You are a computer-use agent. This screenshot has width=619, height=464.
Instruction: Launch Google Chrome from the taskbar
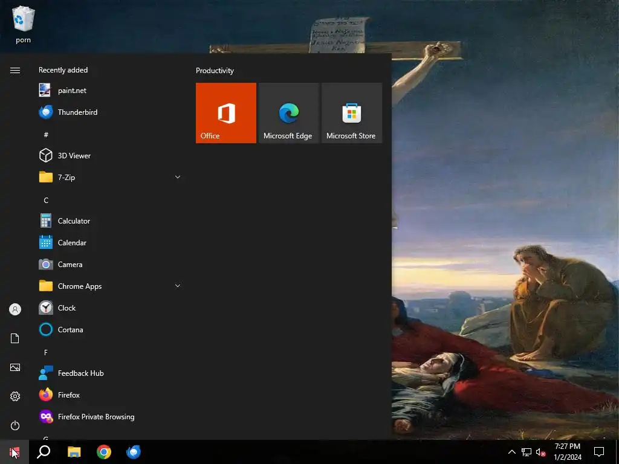104,452
